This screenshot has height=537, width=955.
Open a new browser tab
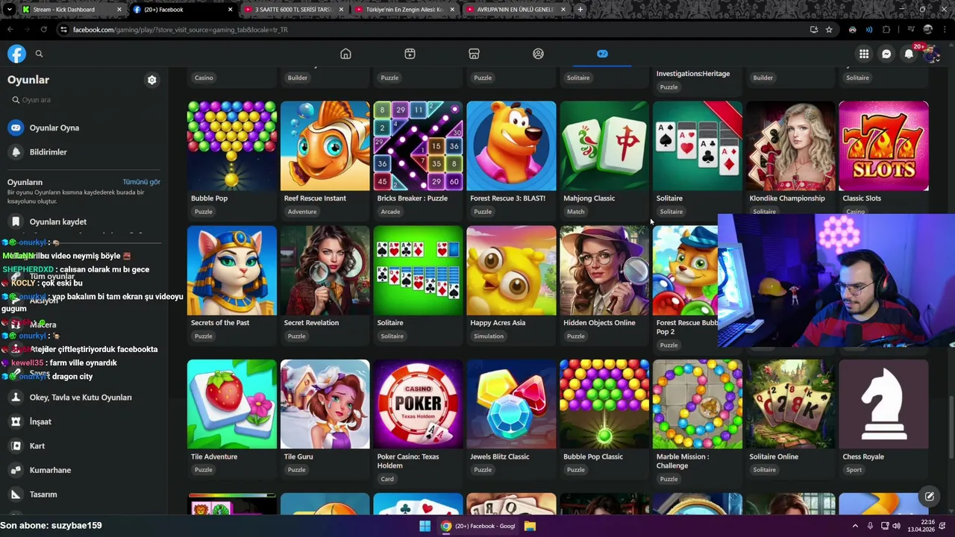580,10
